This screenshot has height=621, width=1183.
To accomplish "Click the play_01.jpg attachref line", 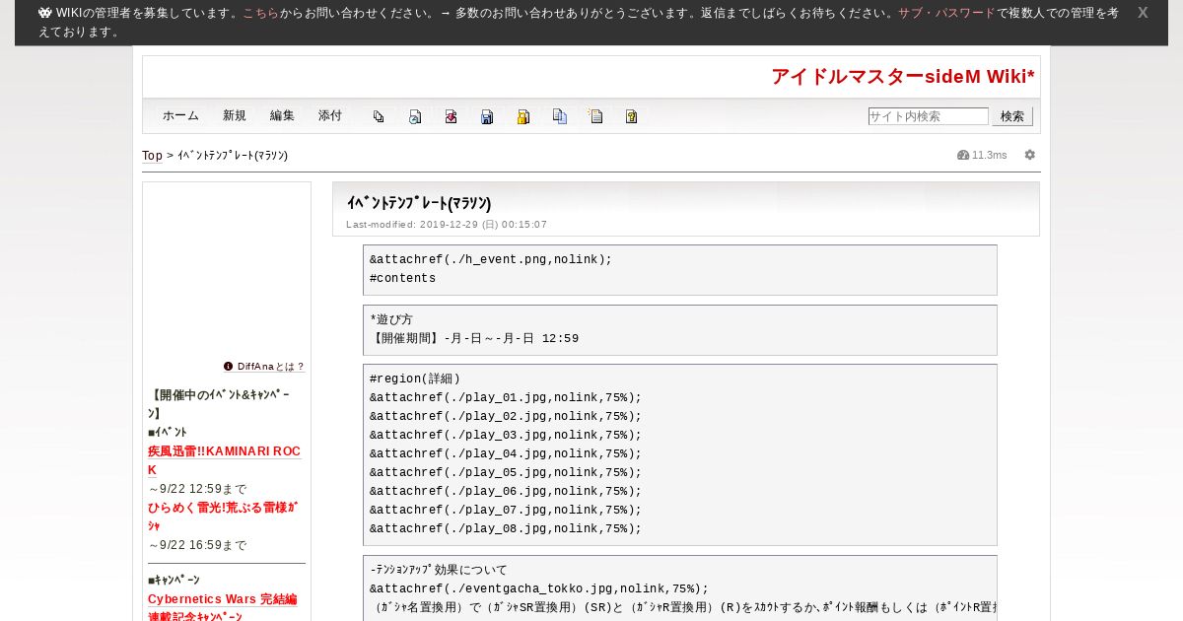I will tap(506, 398).
